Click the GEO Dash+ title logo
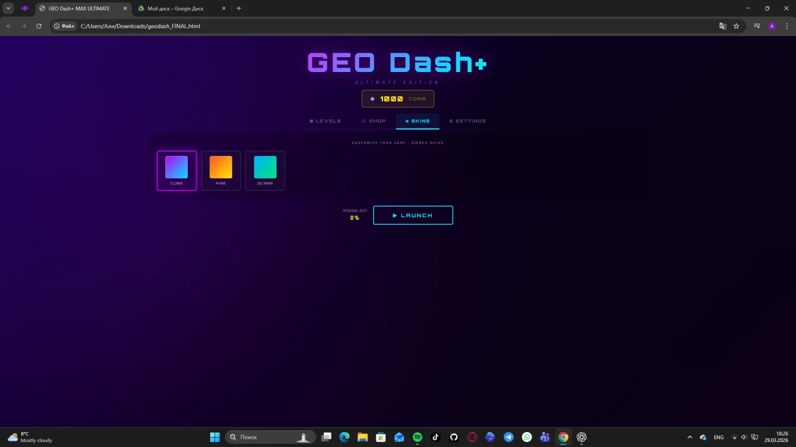Viewport: 796px width, 447px height. coord(397,63)
